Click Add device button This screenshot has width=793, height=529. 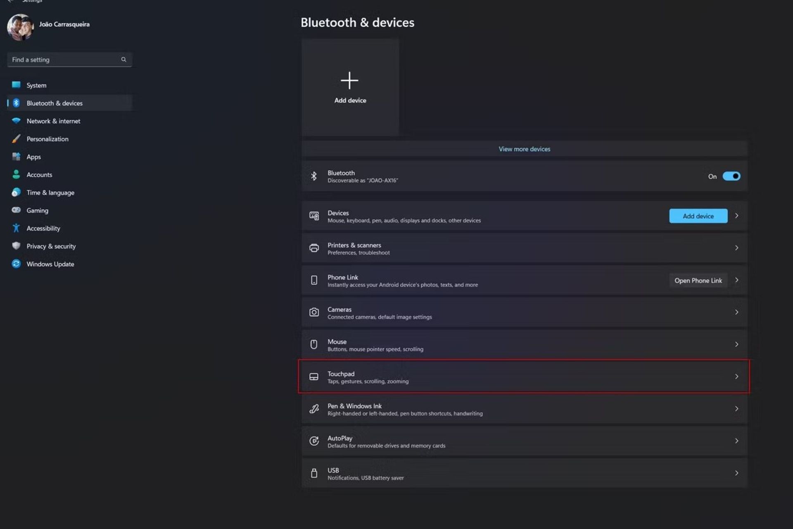click(x=698, y=215)
